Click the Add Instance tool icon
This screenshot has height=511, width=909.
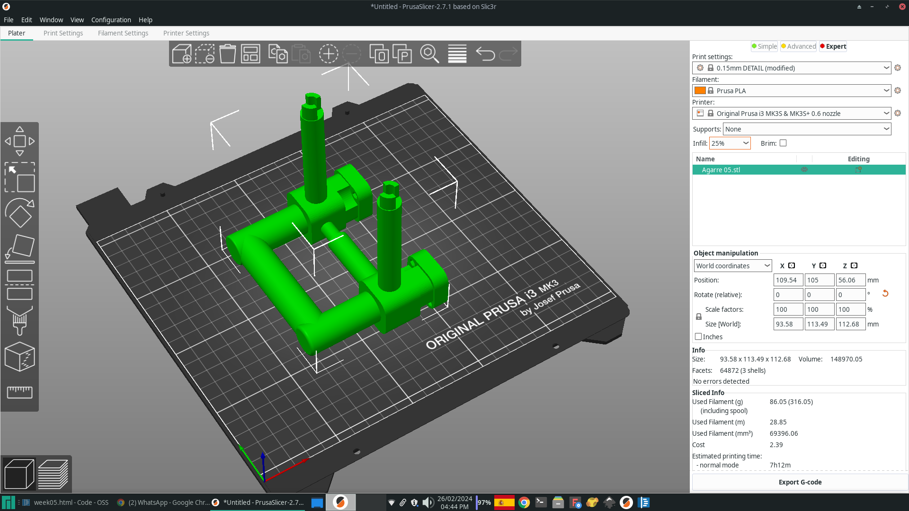[329, 54]
